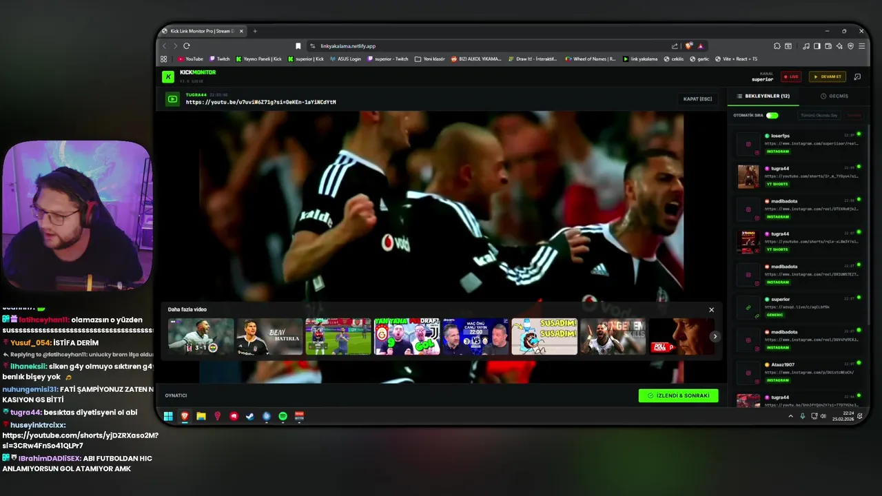Open the Windows Start menu
882x496 pixels.
168,416
